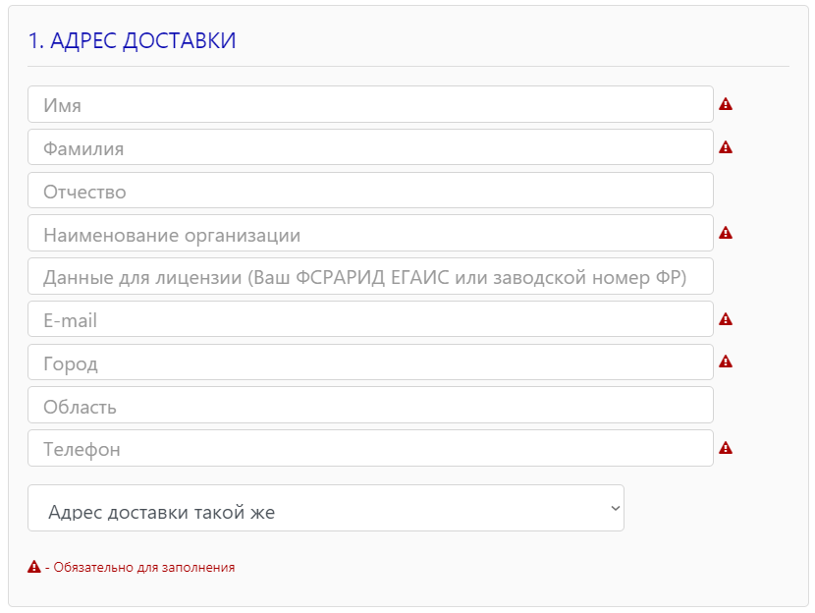The image size is (815, 613).
Task: Click warning icon in the bottom legend
Action: point(34,567)
